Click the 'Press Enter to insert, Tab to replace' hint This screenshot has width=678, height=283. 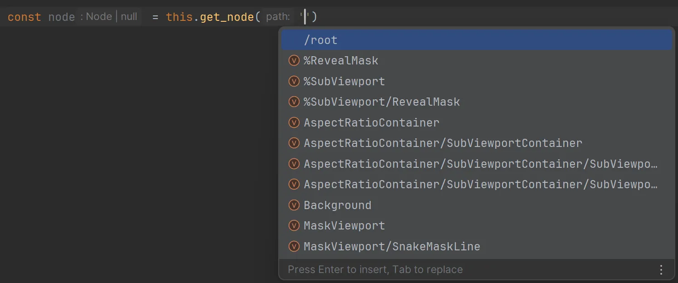tap(375, 270)
